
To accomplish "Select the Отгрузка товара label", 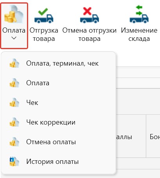I will click(44, 35).
